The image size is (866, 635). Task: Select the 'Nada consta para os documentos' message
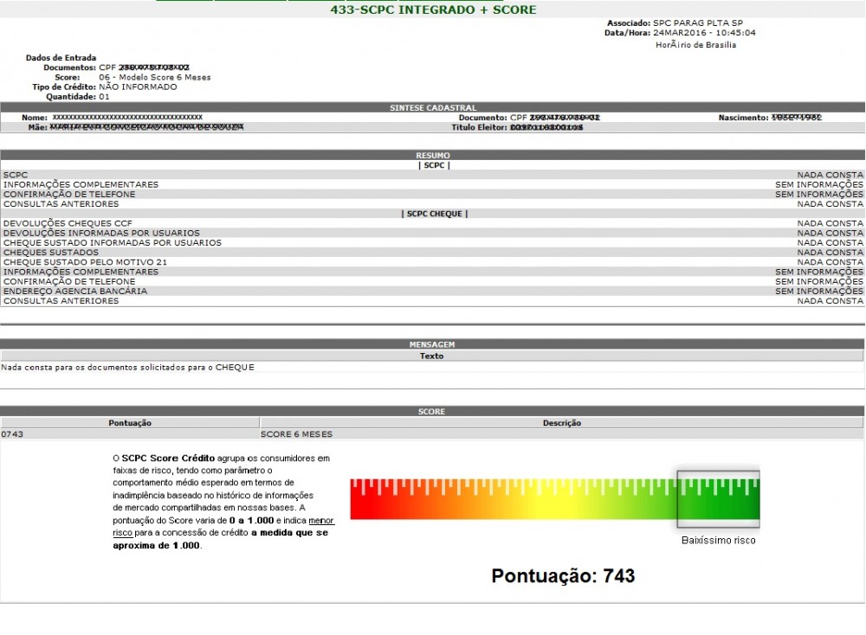pyautogui.click(x=127, y=368)
